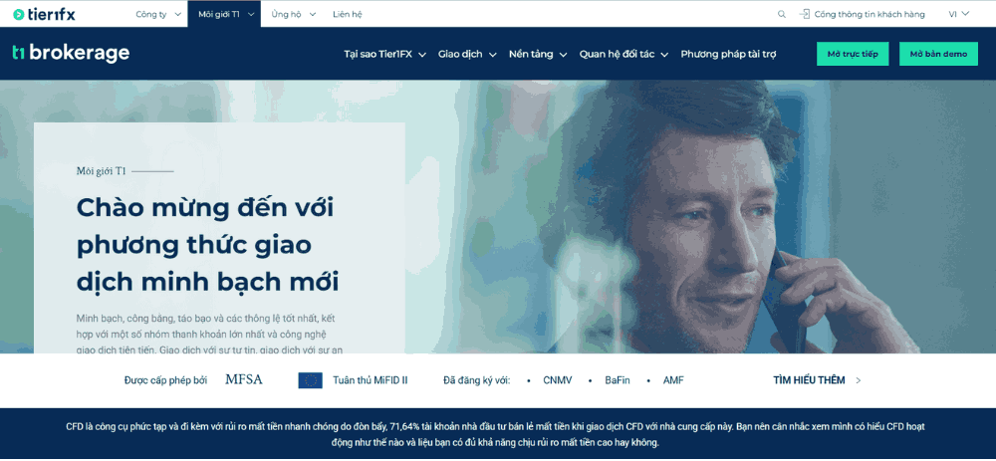Click the Mở bản demo button
The image size is (996, 461).
coord(938,54)
